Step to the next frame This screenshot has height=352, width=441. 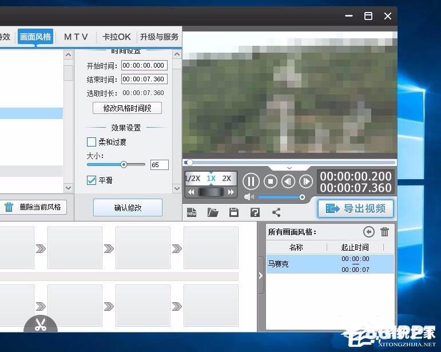tap(305, 181)
